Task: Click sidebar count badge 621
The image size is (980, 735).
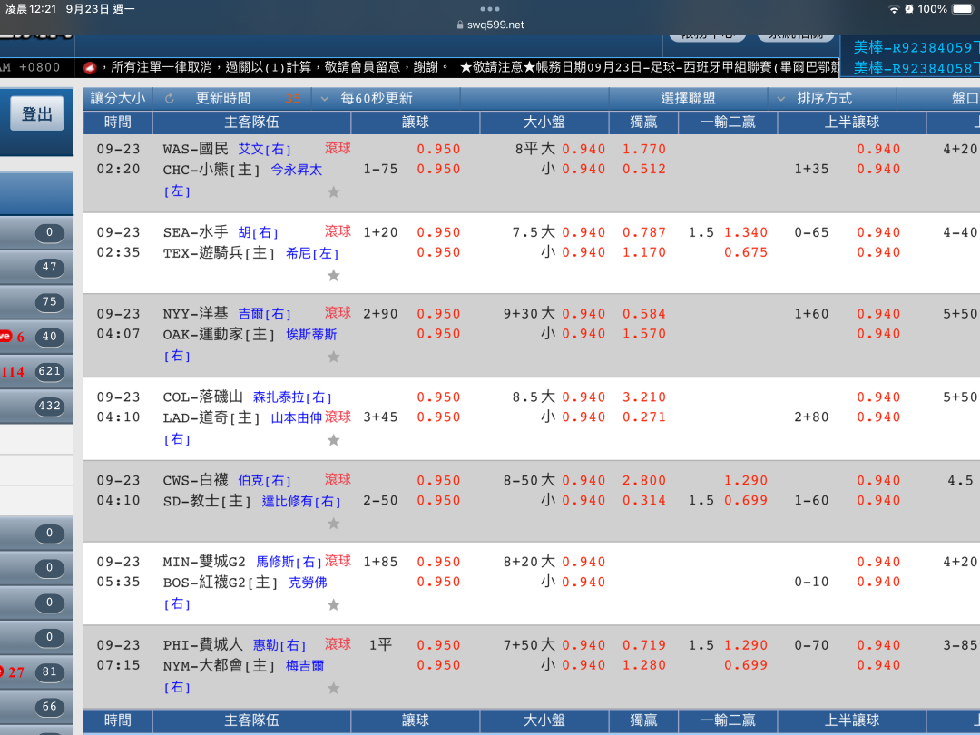Action: point(49,371)
